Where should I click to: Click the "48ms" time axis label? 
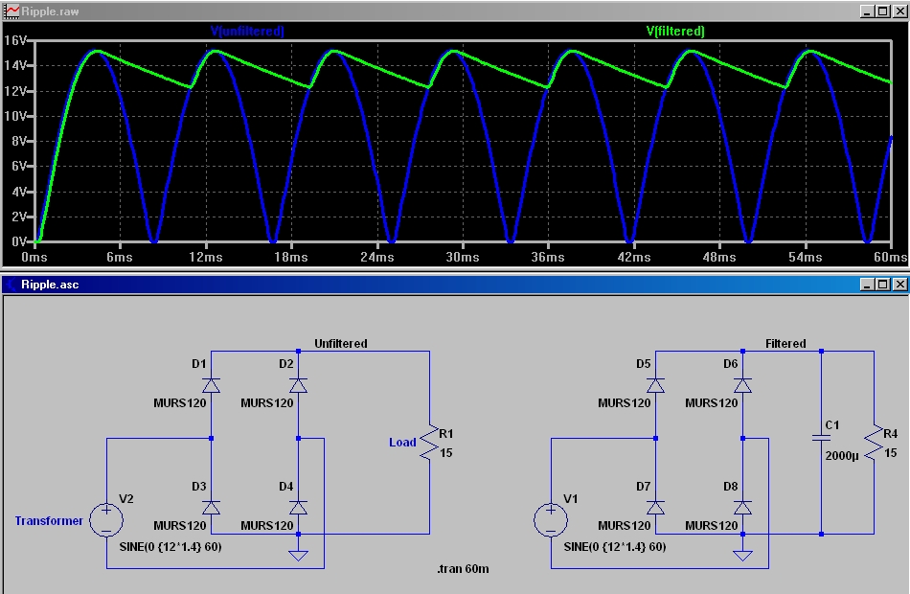[x=719, y=257]
